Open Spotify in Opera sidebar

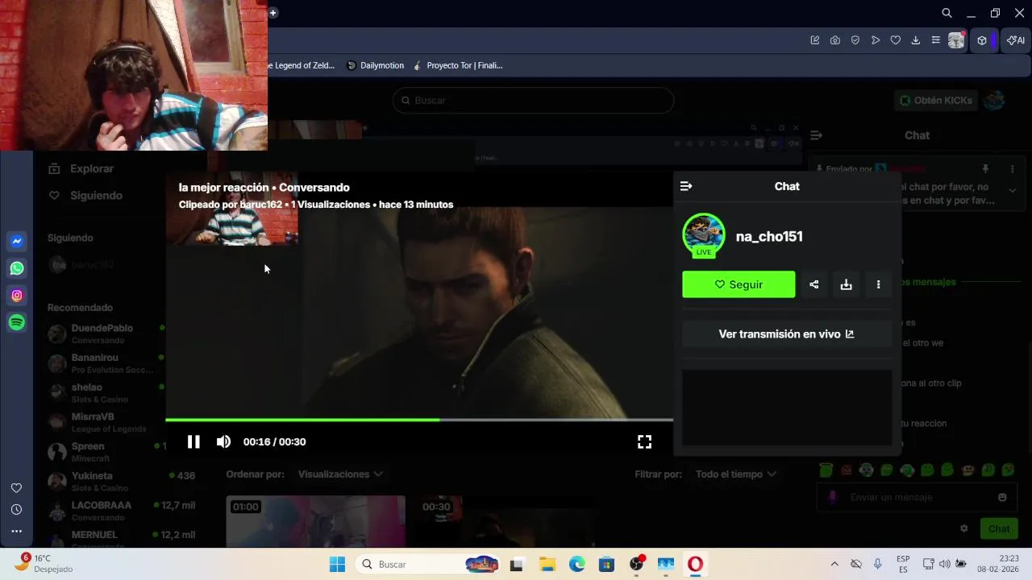pos(17,322)
